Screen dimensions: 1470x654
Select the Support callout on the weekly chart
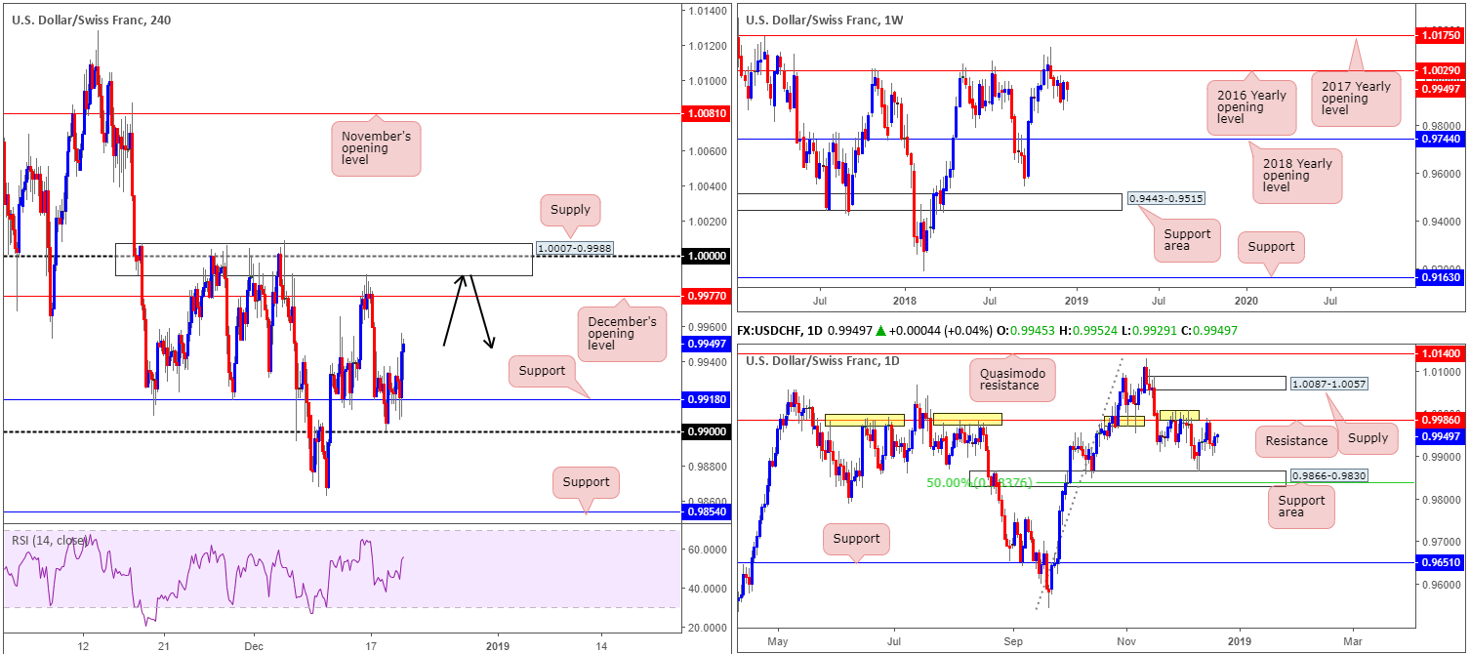point(1271,246)
